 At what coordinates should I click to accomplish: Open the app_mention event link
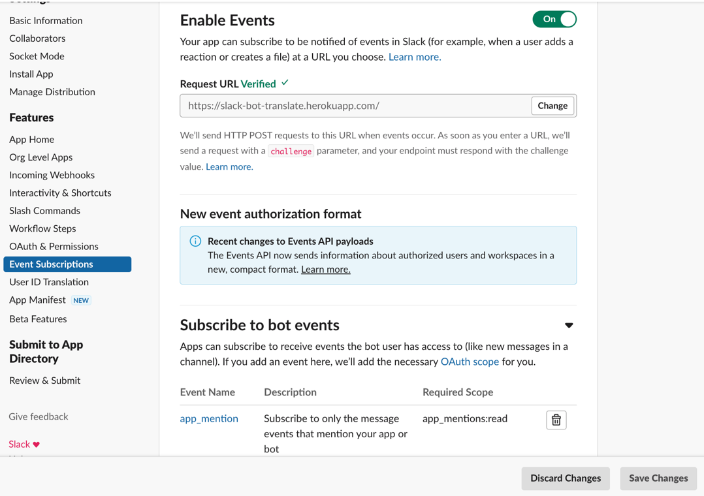(x=209, y=419)
